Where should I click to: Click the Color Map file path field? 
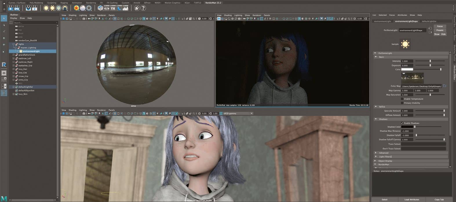tap(422, 86)
